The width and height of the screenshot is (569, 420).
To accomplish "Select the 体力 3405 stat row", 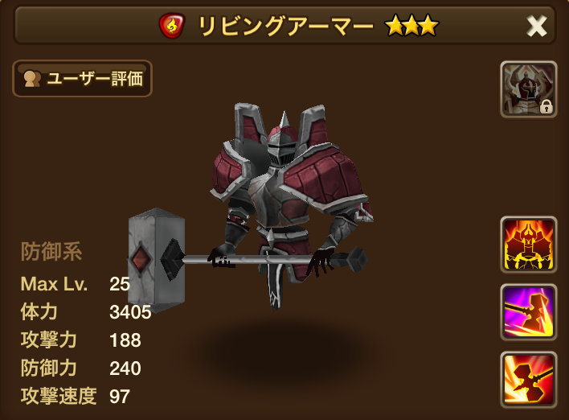I will [x=86, y=311].
